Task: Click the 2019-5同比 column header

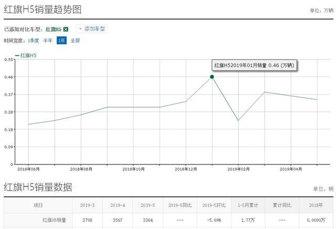Action: click(x=180, y=205)
